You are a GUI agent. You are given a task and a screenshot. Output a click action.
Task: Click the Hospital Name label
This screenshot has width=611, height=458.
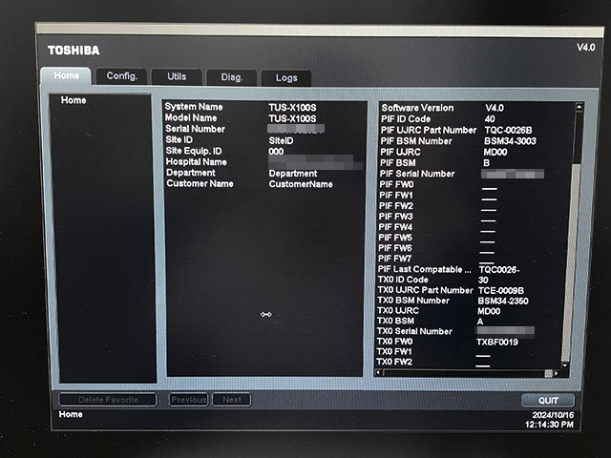click(197, 161)
